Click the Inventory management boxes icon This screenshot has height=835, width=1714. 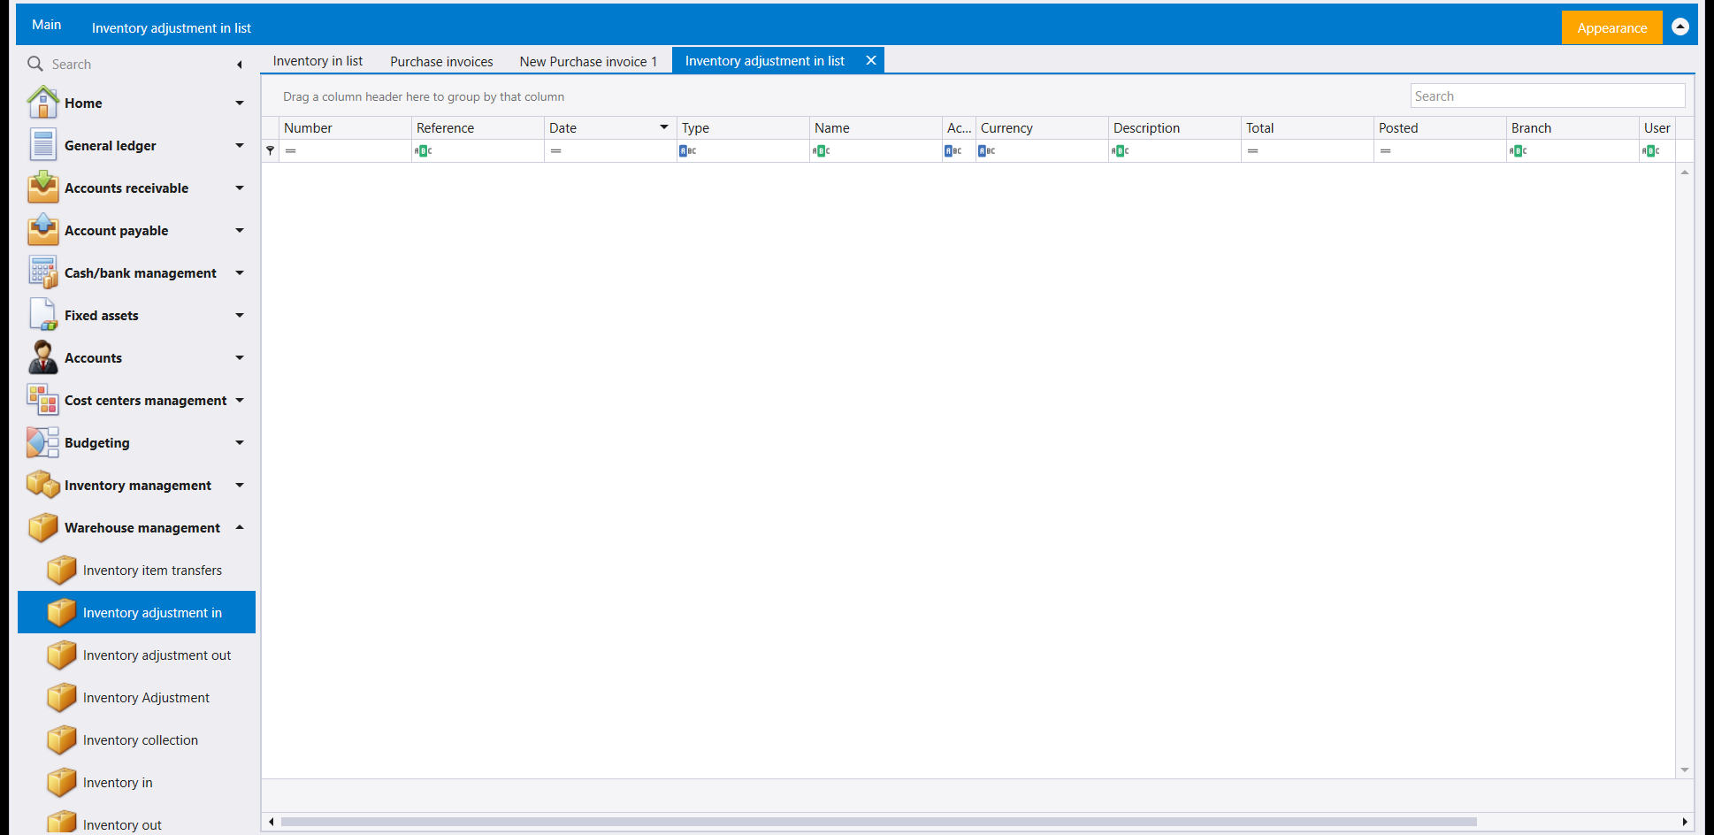click(42, 485)
